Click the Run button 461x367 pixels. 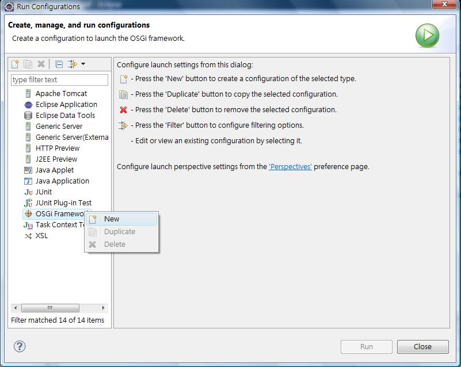tap(367, 347)
